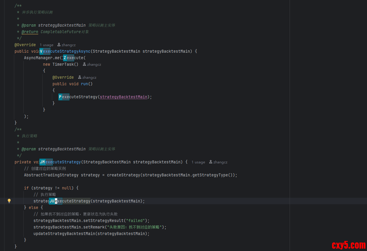This screenshot has height=251, width=367.
Task: Select the "JM" jump tag on private method
Action: pos(42,162)
